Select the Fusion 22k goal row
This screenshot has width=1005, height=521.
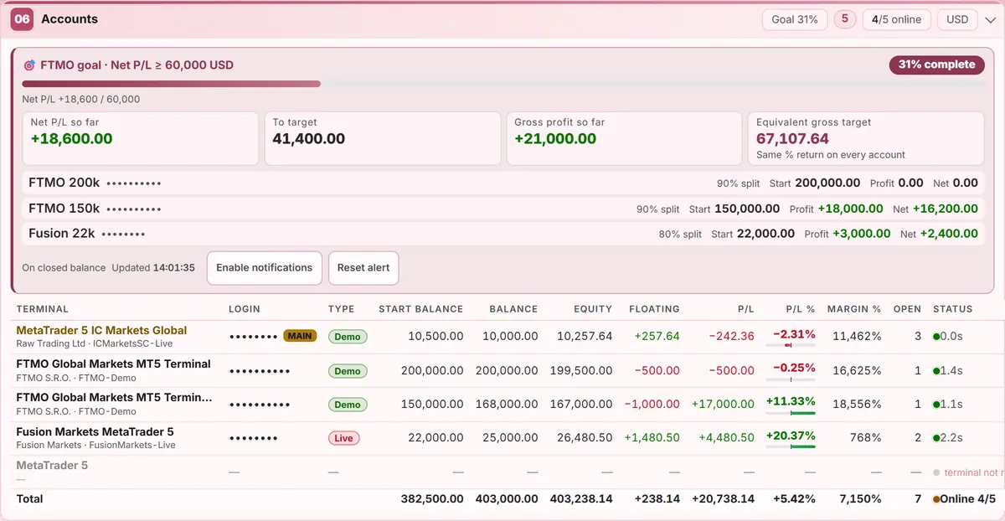point(502,234)
